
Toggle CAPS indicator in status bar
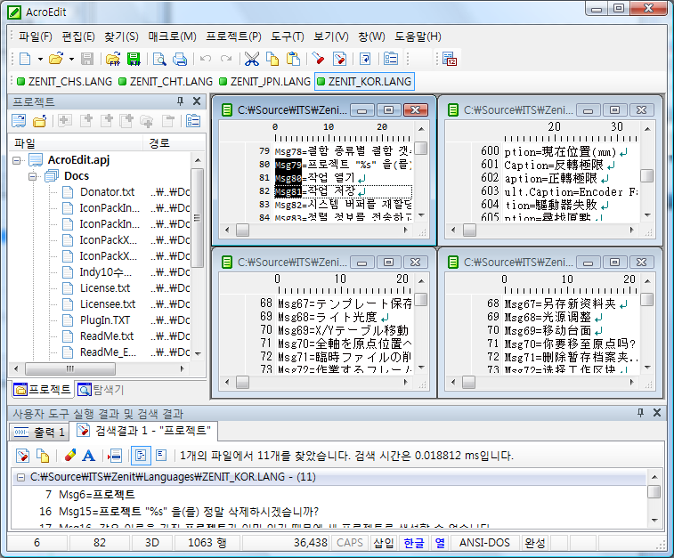(350, 543)
